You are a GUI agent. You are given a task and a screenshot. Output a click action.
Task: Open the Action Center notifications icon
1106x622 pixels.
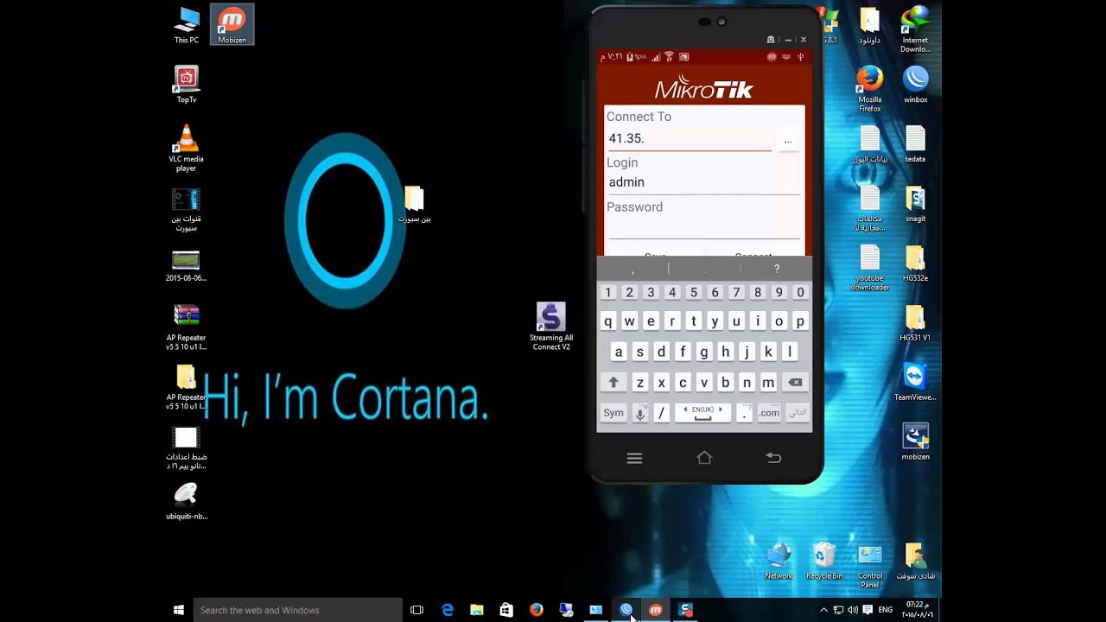coord(868,610)
